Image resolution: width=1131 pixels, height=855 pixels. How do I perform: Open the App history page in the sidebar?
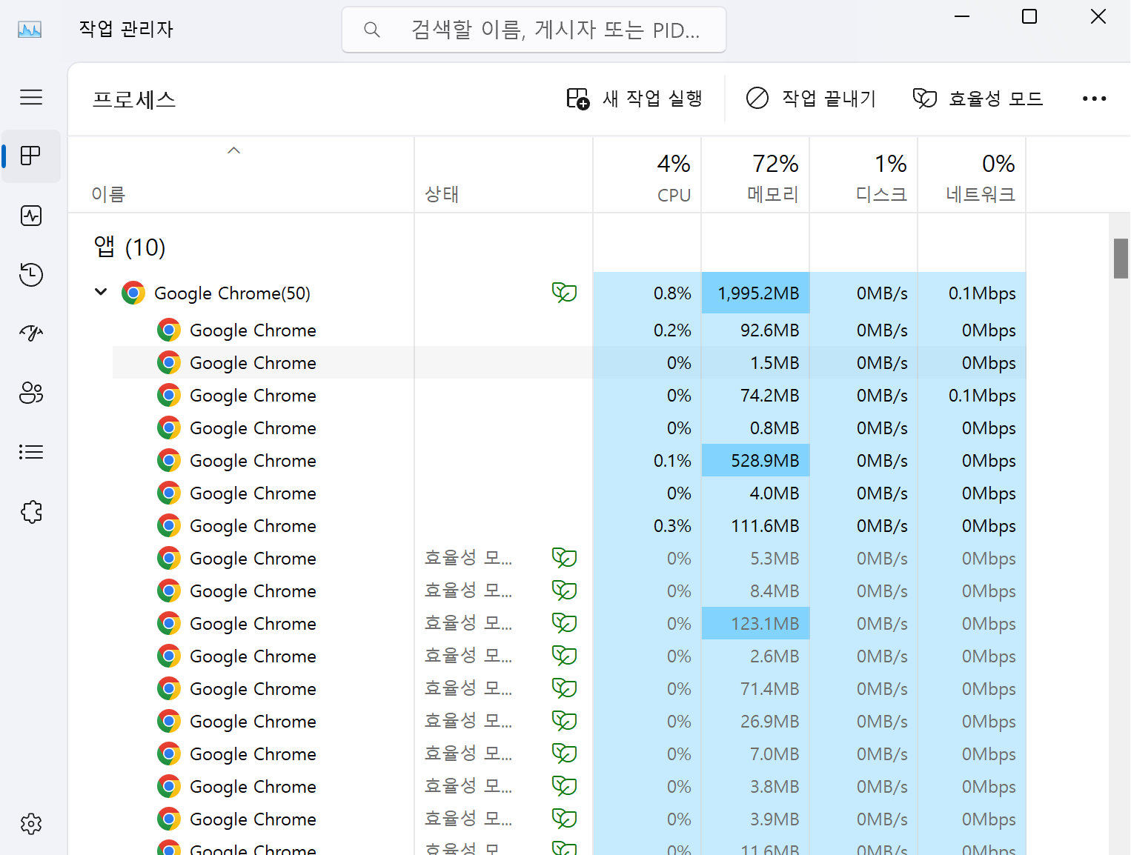(x=31, y=274)
